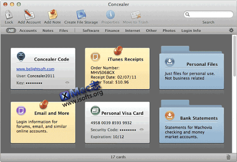The width and height of the screenshot is (237, 162).
Task: Click inside the Search field
Action: 209,14
